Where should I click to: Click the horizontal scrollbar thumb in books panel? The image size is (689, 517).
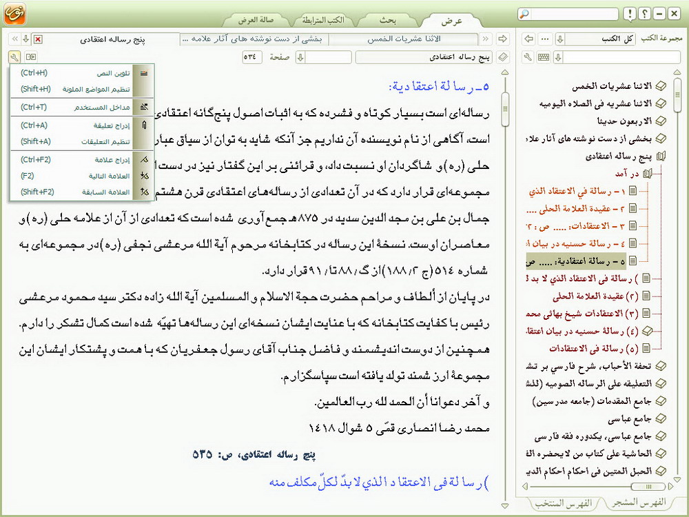648,486
